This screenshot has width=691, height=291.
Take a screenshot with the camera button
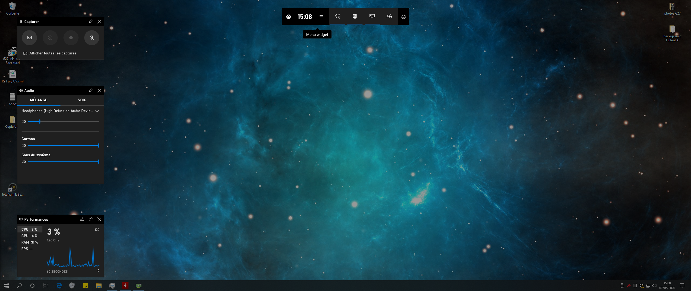pos(29,38)
